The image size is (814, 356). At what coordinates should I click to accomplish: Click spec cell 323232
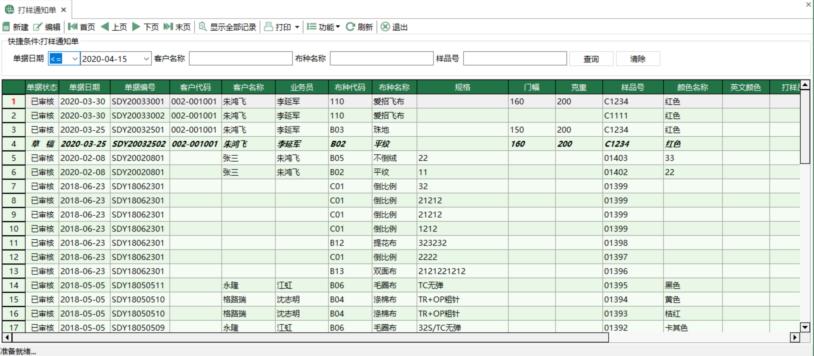coord(462,243)
